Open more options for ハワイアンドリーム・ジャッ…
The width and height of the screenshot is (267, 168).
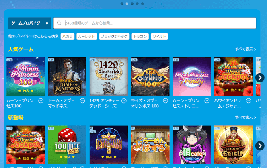pos(249,101)
